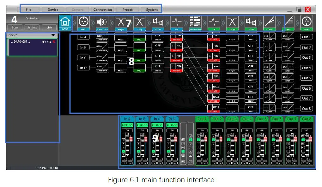Open the ANALOG source selector on In A
Screen dimensions: 322x187
tap(127, 125)
